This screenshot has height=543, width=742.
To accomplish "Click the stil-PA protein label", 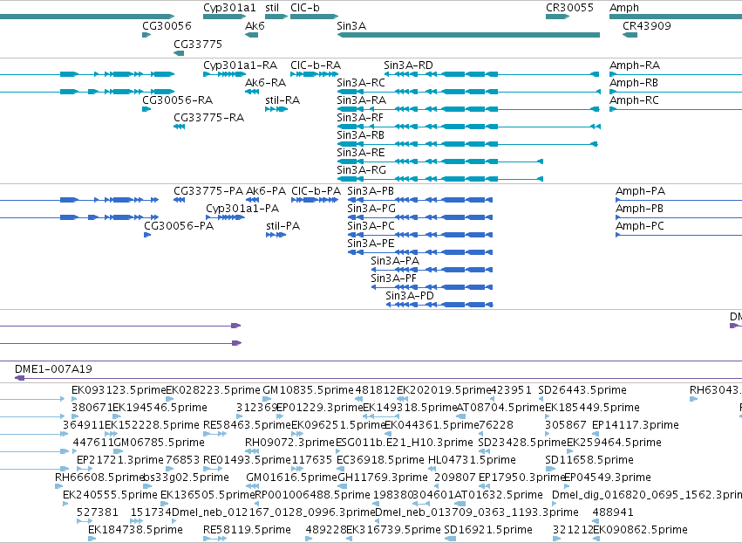I will pos(283,226).
